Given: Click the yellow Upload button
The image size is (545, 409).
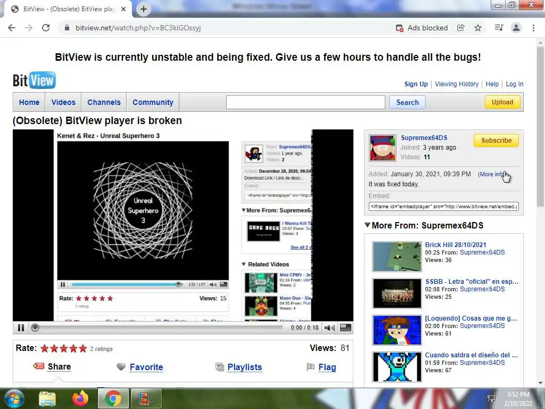Looking at the screenshot, I should point(502,102).
